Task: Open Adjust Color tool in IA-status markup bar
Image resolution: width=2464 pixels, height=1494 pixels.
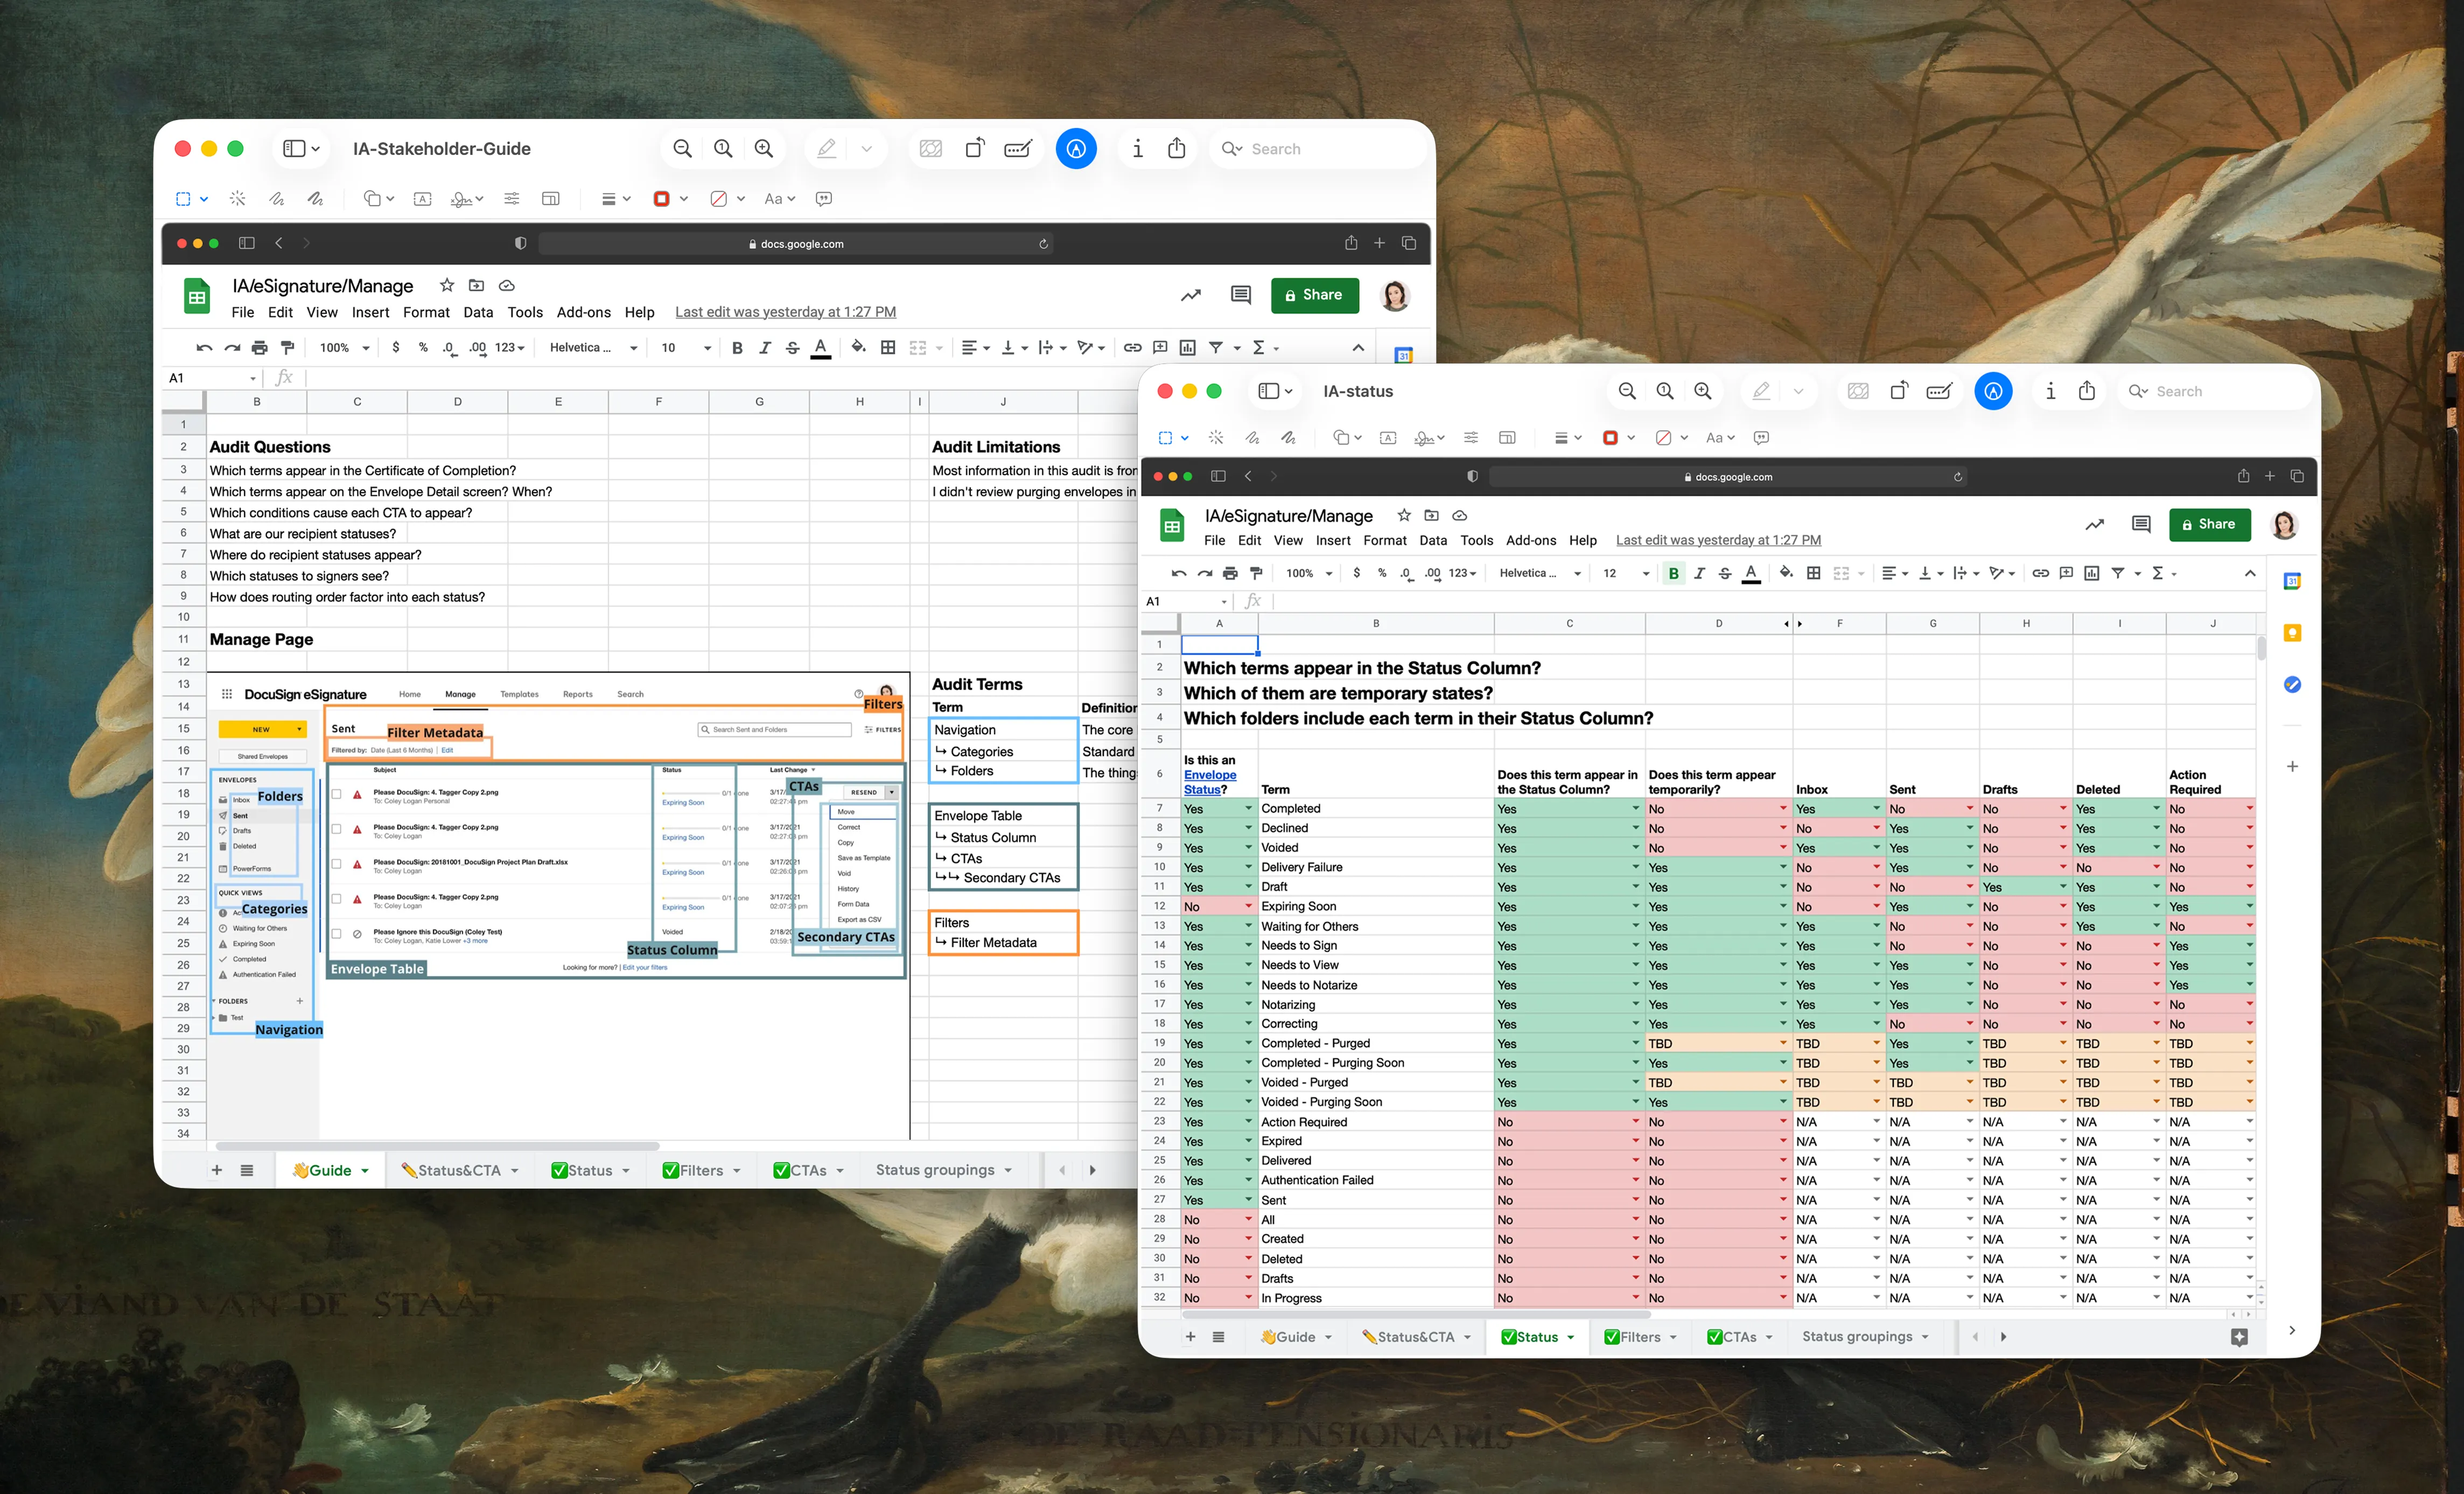Action: [x=1471, y=438]
